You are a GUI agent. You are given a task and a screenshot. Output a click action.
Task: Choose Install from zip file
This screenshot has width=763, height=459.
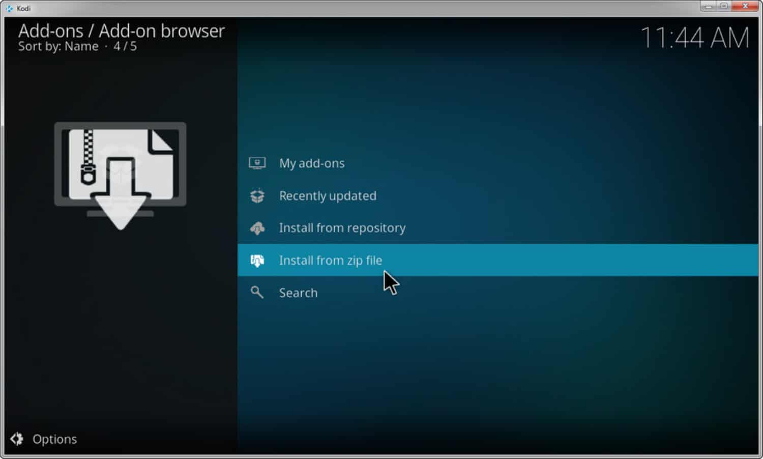click(x=497, y=260)
